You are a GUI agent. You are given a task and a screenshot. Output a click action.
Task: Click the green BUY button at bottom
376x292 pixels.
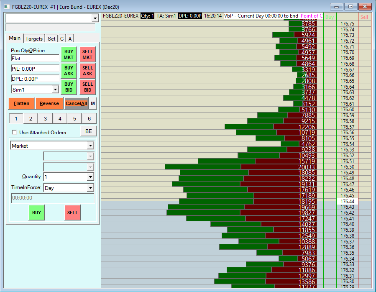(36, 213)
